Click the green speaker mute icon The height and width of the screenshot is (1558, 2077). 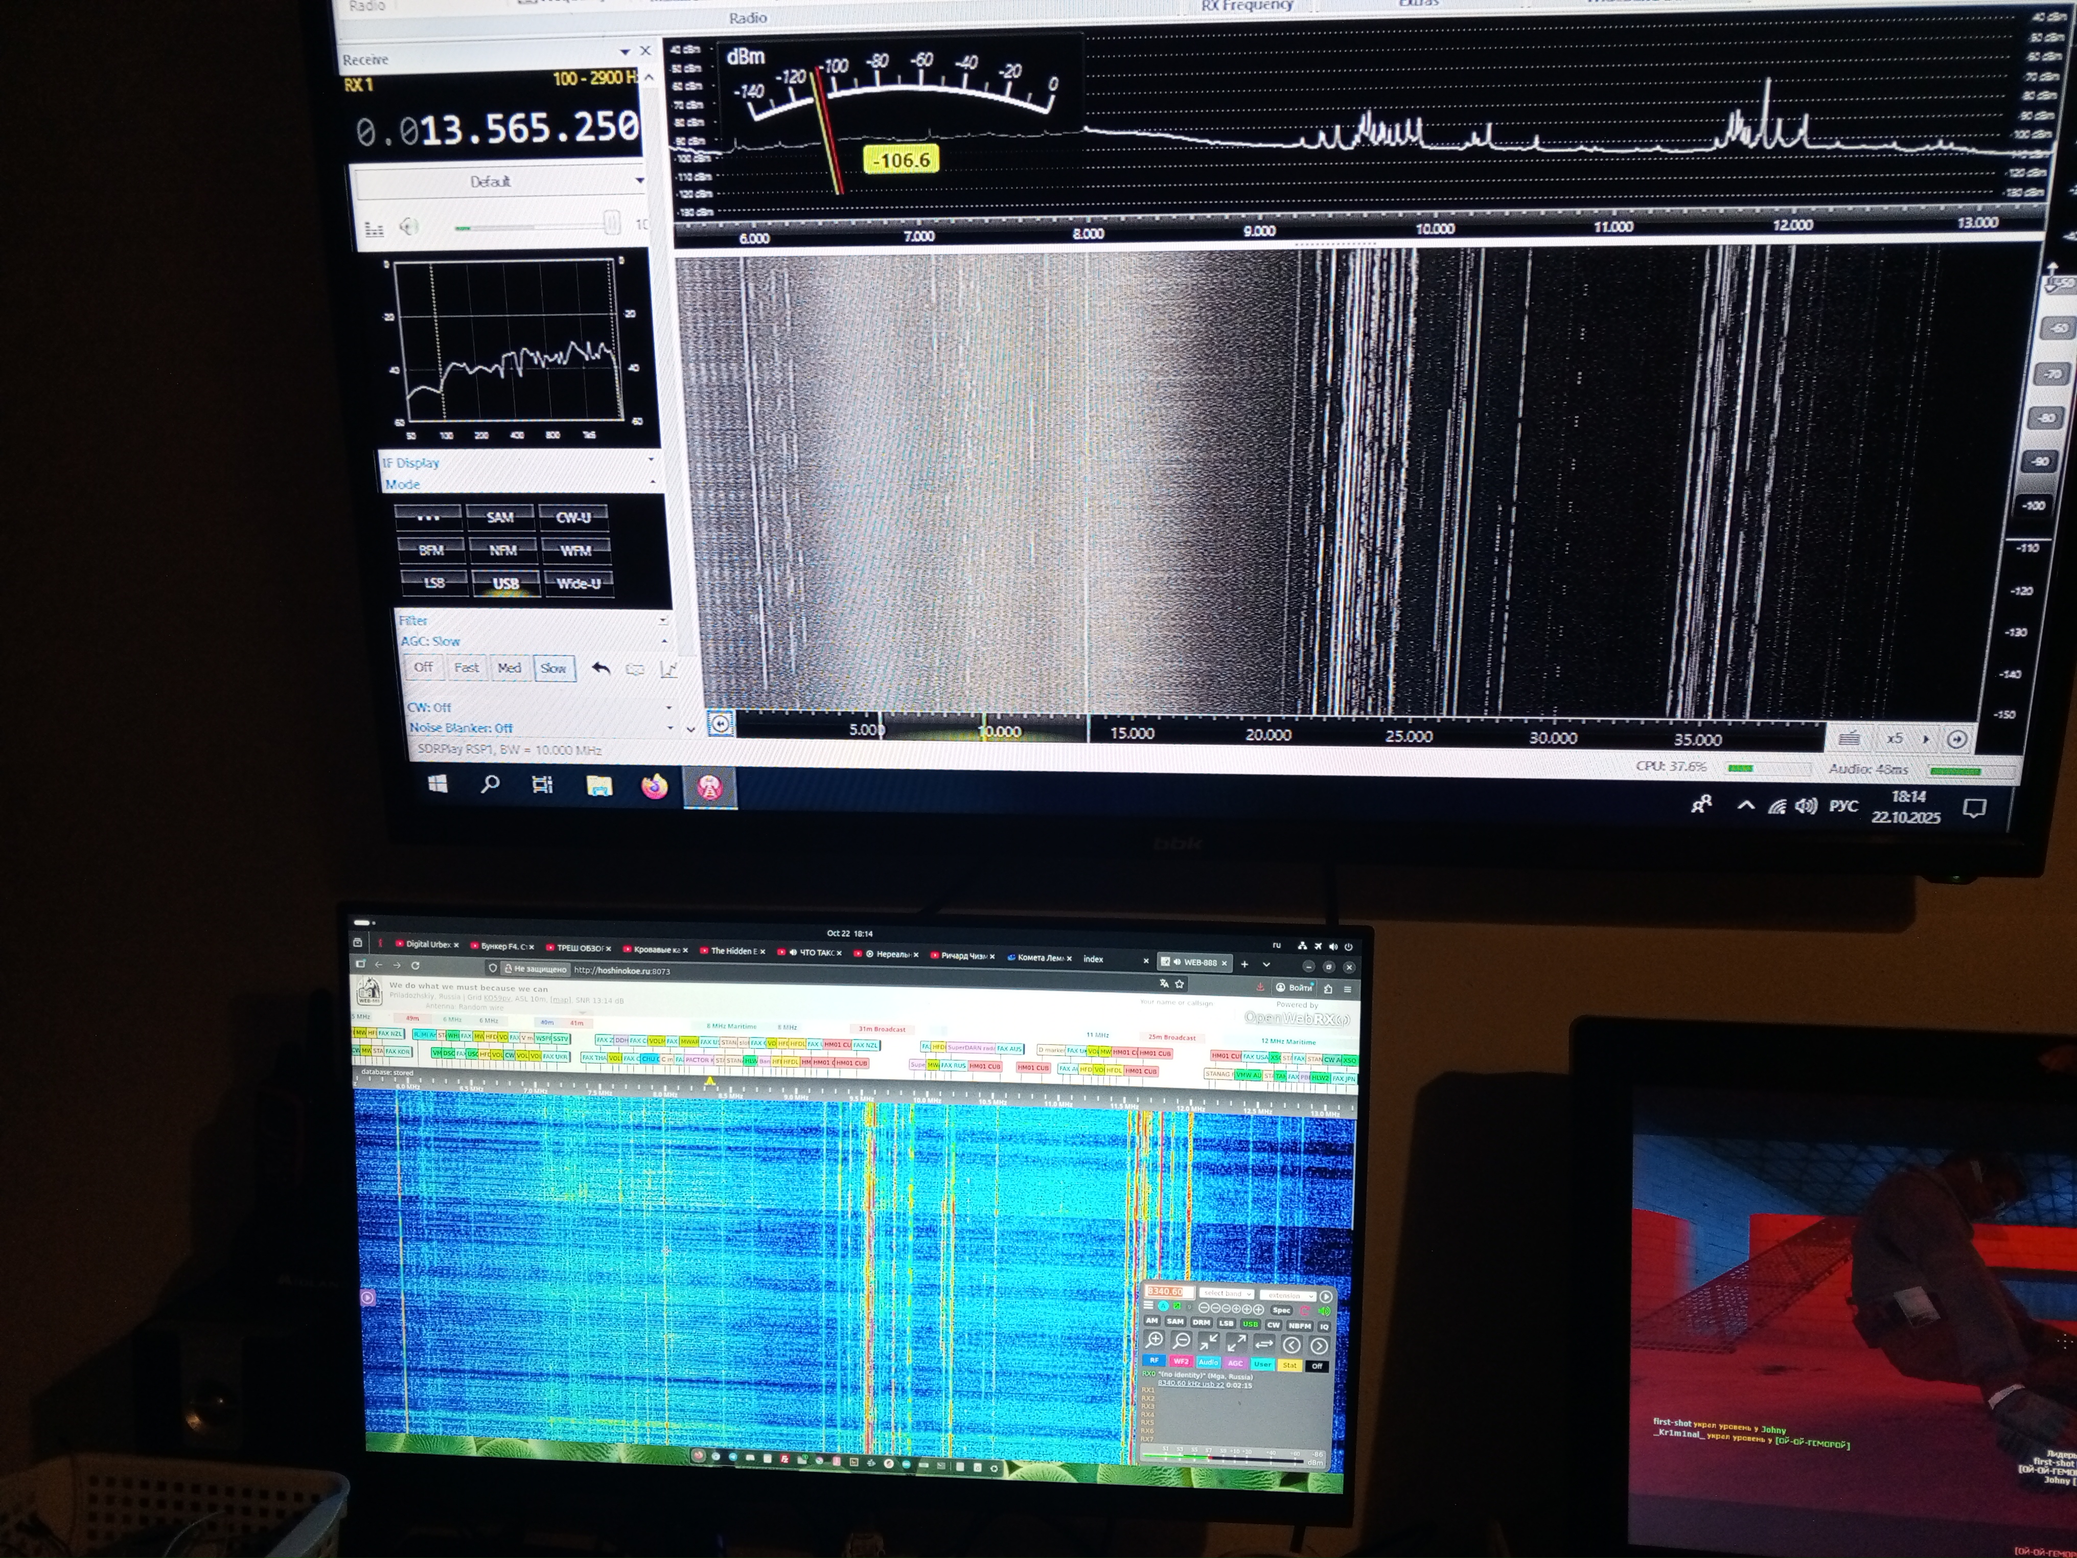1325,1311
